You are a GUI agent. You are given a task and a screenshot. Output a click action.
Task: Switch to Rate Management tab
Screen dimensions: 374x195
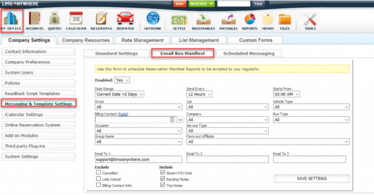click(143, 40)
